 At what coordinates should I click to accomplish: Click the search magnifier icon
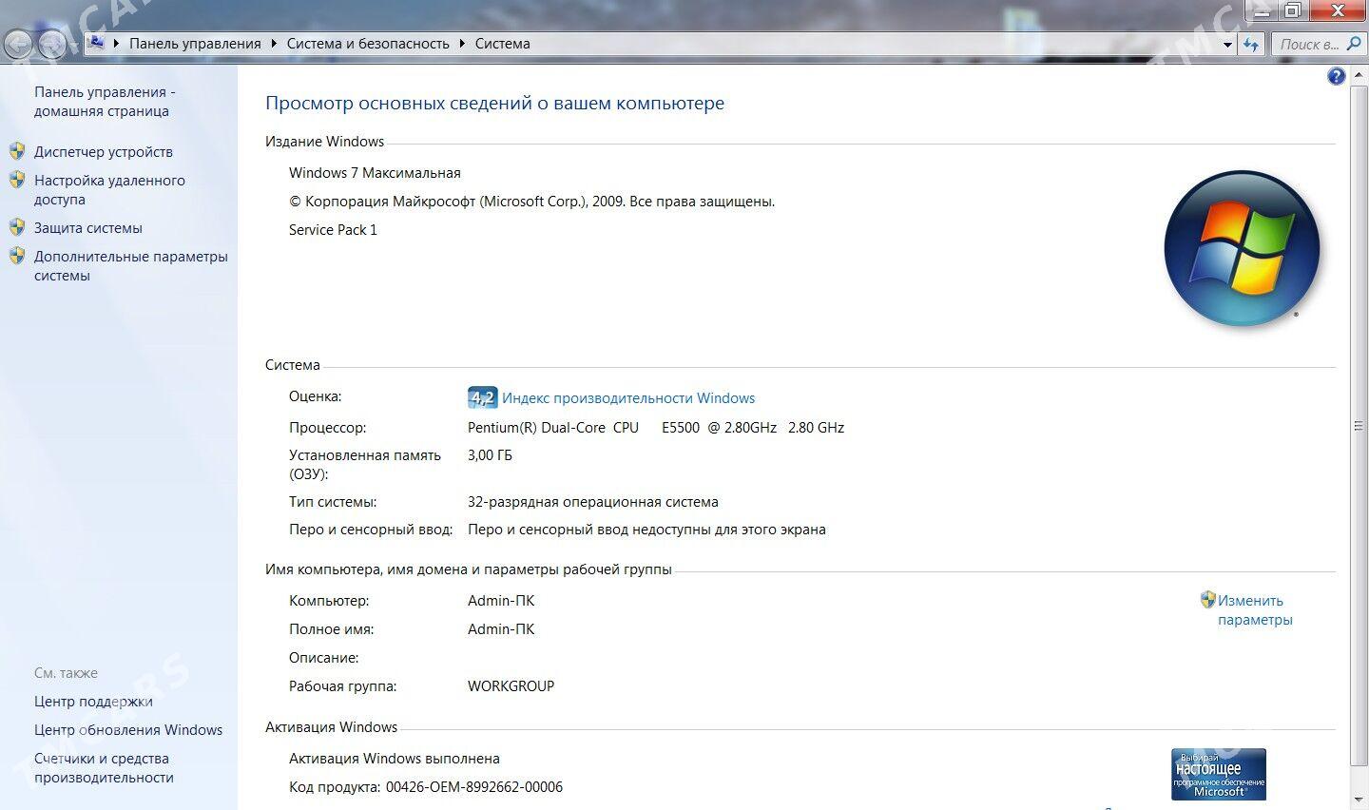click(1354, 44)
